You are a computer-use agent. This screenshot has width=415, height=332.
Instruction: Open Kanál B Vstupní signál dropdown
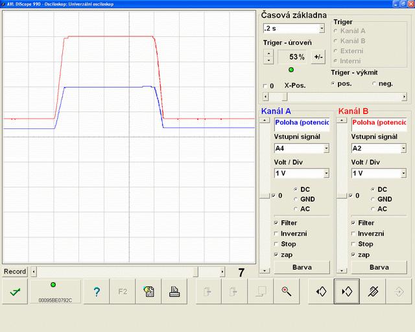click(x=403, y=148)
